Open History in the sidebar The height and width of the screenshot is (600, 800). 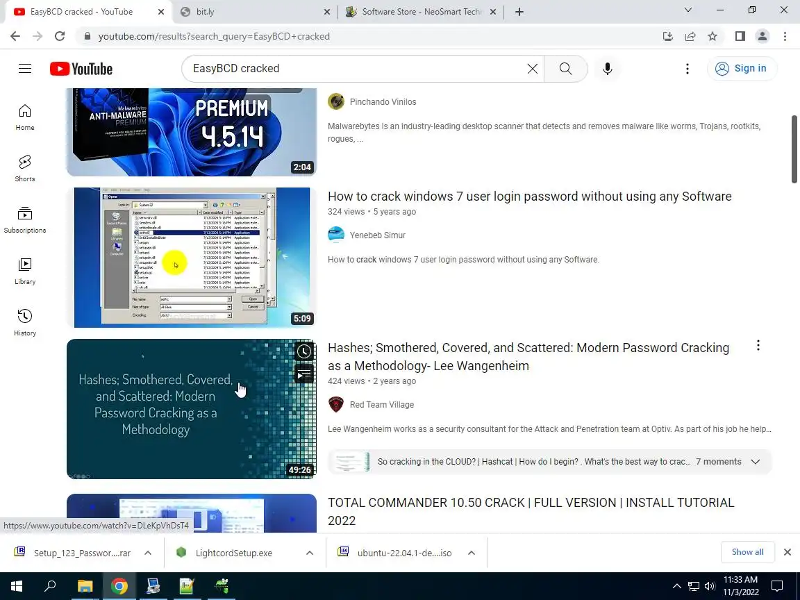click(24, 323)
